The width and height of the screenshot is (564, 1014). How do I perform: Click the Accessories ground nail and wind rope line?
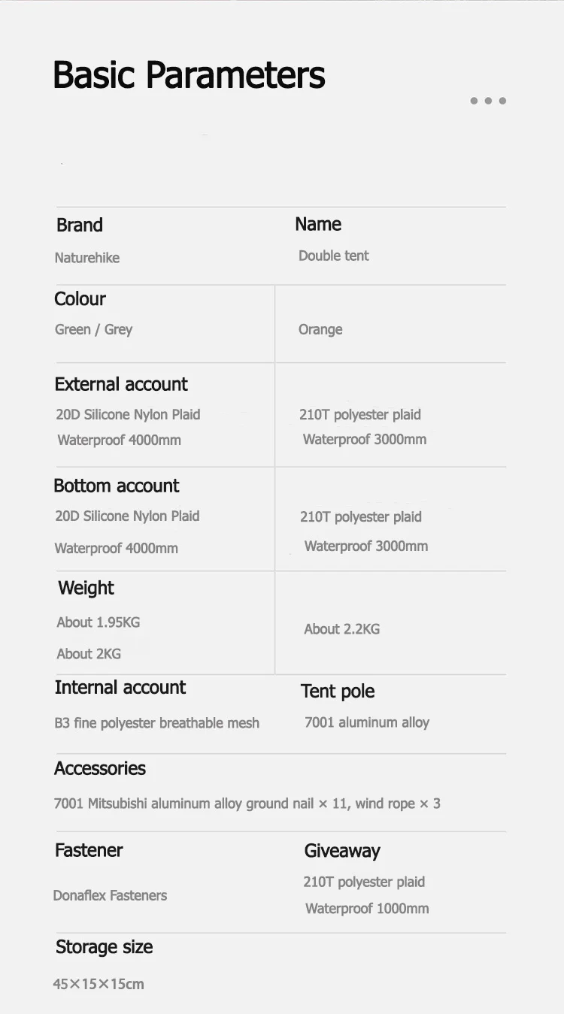(x=247, y=804)
